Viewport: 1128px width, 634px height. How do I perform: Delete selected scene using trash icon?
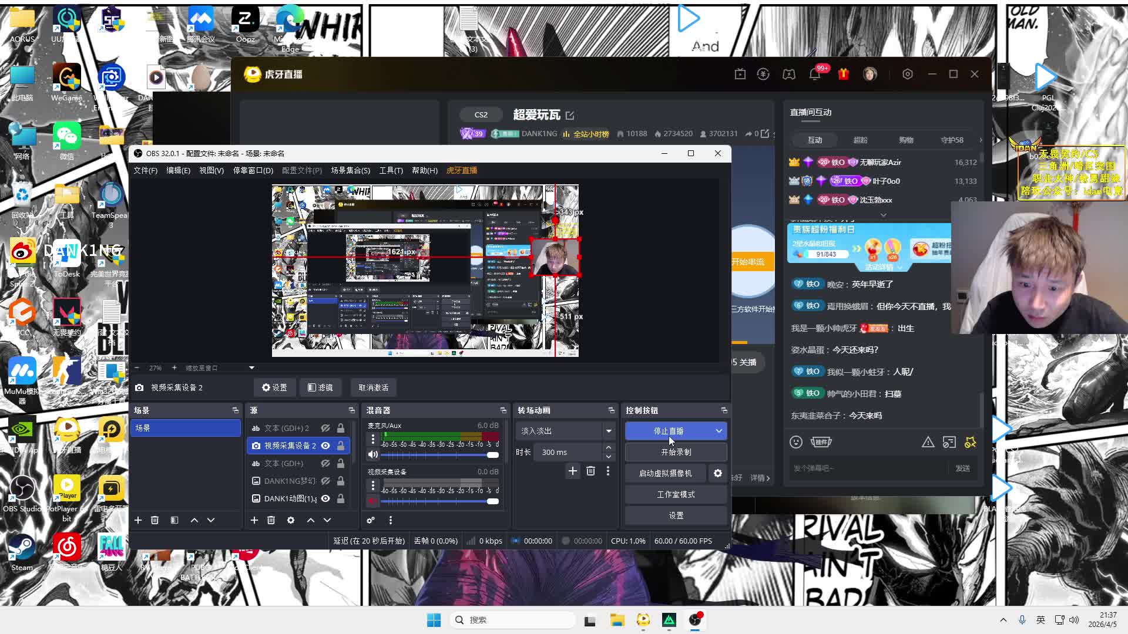(x=155, y=520)
